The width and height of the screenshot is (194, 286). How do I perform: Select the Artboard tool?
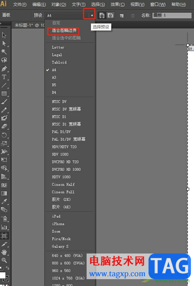[x=4, y=236]
